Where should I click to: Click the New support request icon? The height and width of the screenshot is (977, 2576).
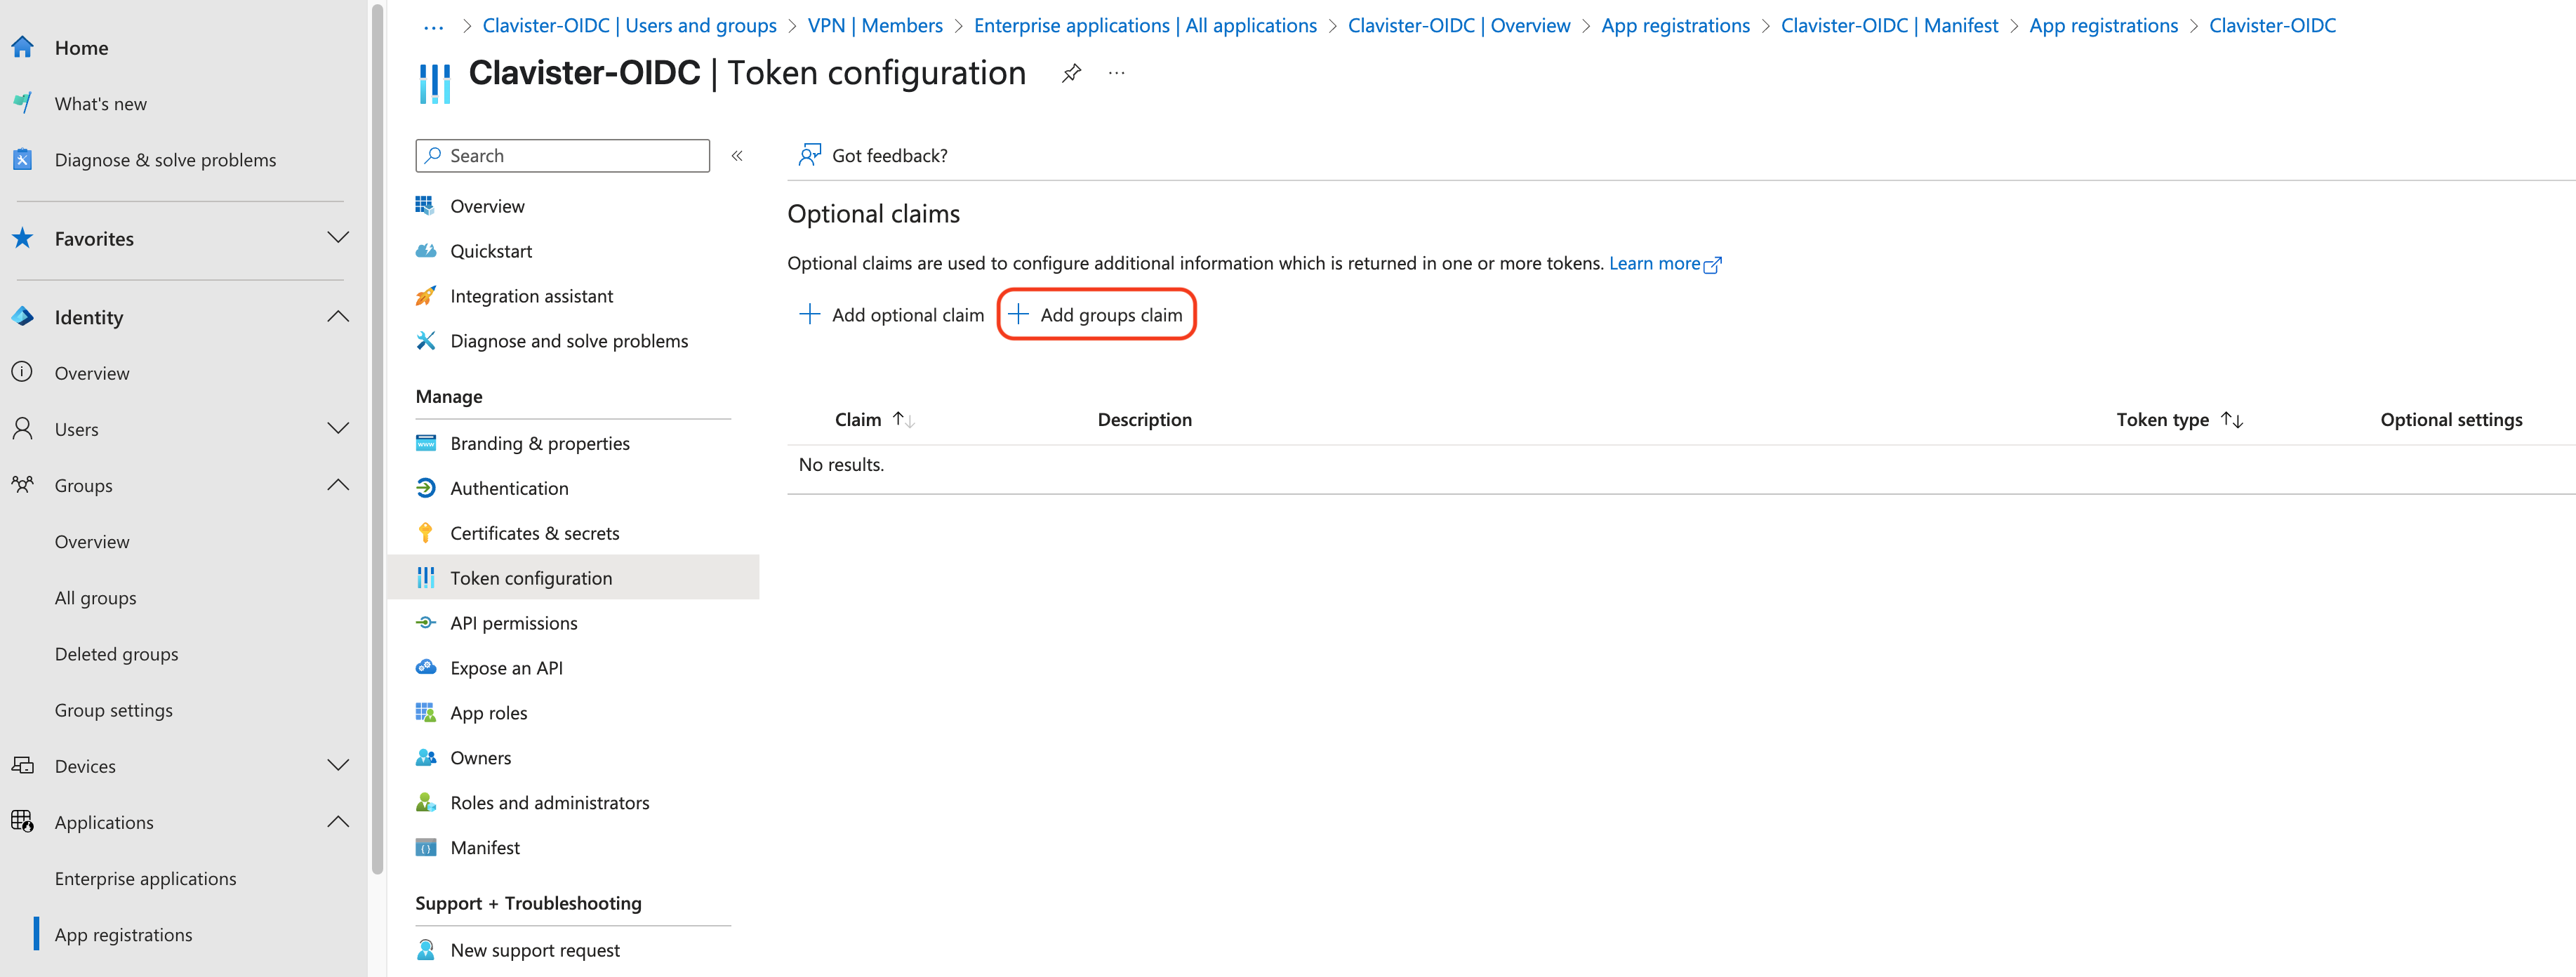point(426,950)
